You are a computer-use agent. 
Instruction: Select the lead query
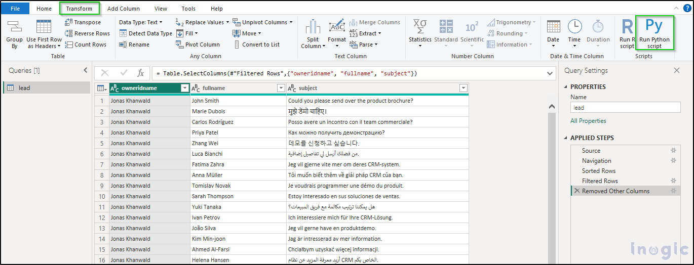[x=47, y=87]
